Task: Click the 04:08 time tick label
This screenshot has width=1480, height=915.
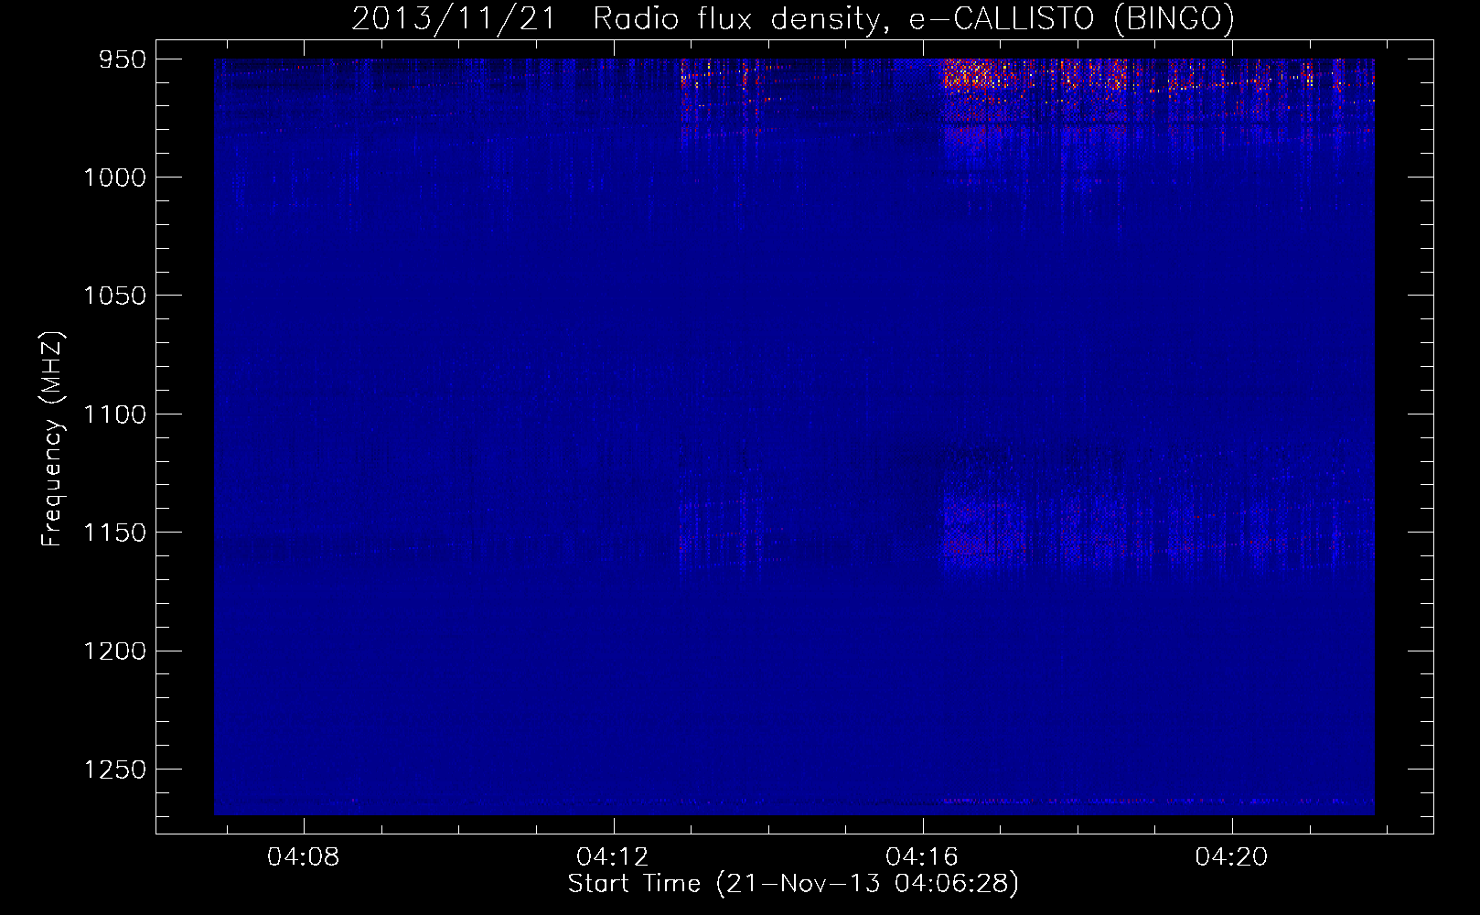Action: [303, 856]
